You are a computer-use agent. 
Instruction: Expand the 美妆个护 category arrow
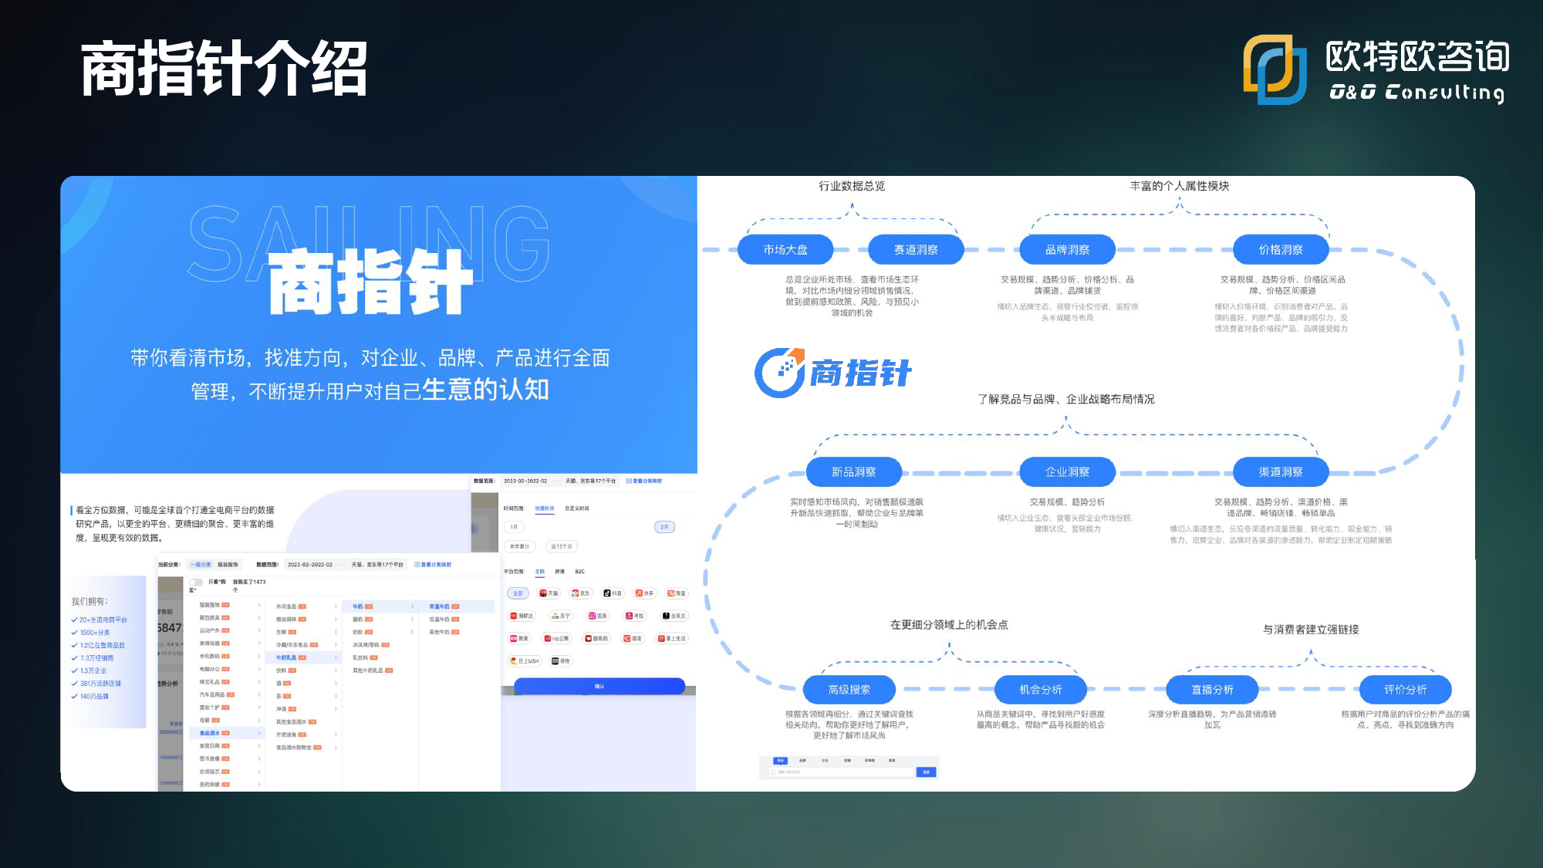tap(259, 708)
